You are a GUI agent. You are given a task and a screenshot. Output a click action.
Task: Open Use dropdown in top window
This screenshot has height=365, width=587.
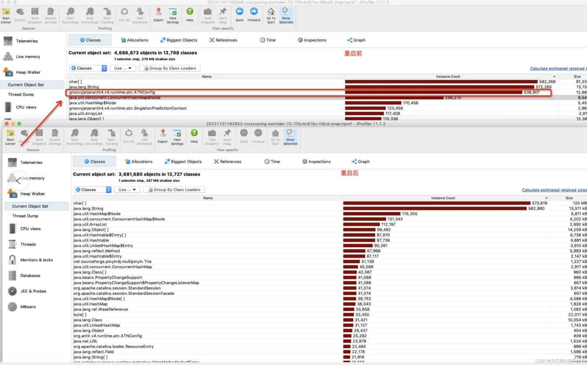pyautogui.click(x=123, y=68)
